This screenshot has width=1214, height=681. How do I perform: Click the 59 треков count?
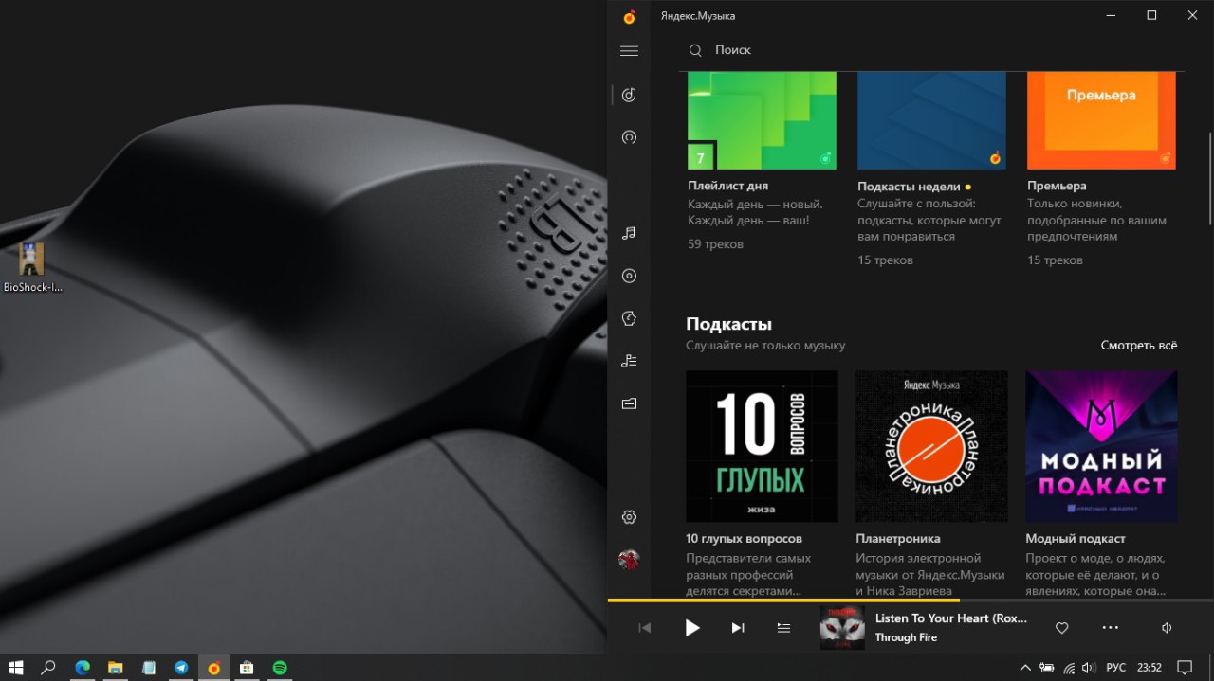pos(716,244)
